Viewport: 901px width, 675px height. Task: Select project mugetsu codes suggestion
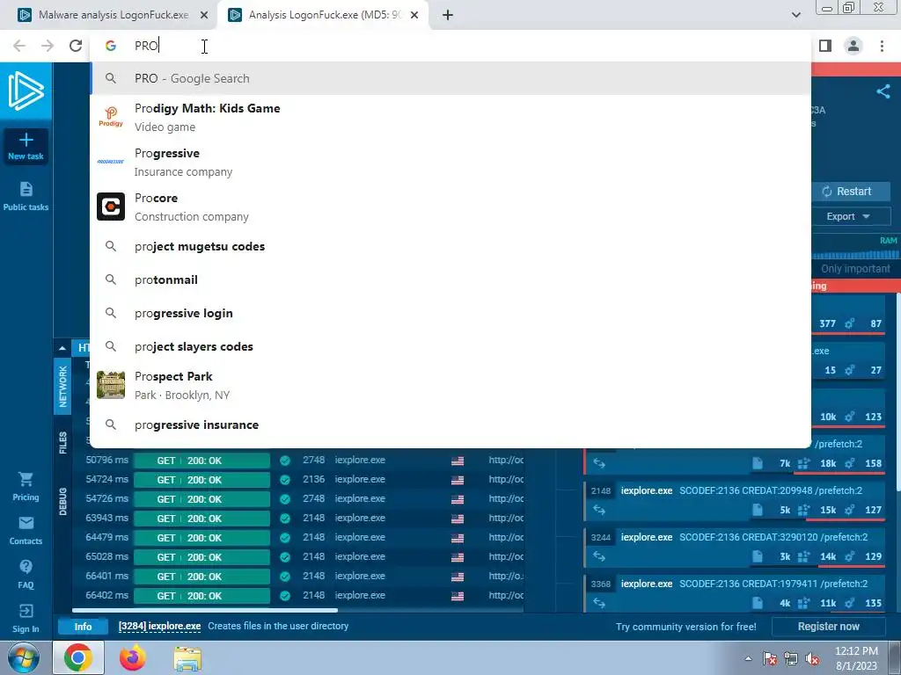tap(450, 246)
